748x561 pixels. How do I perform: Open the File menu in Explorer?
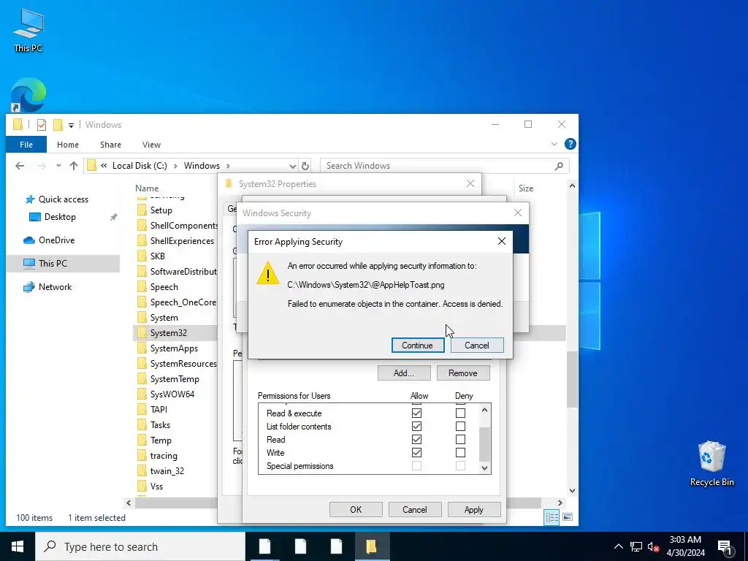(x=26, y=145)
